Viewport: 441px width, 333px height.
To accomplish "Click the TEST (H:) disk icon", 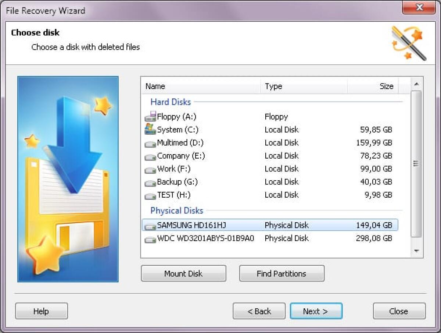I will tap(150, 195).
